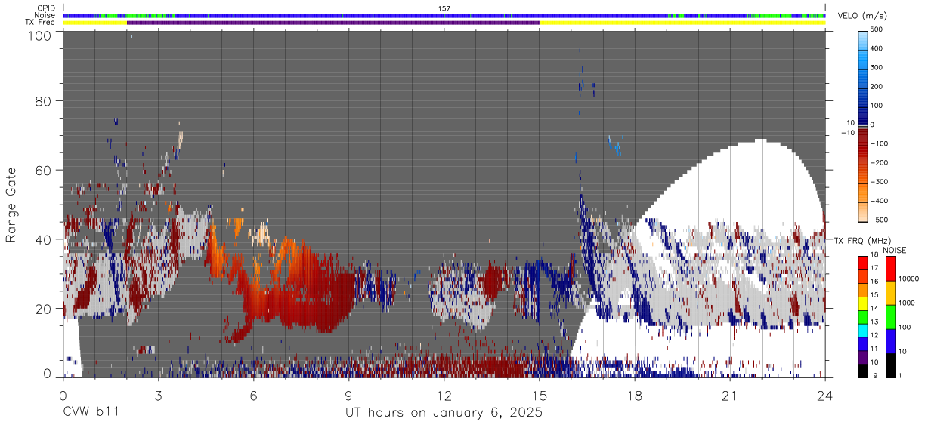This screenshot has width=928, height=428.
Task: Click the Noise color strip above the plot
Action: [x=444, y=15]
